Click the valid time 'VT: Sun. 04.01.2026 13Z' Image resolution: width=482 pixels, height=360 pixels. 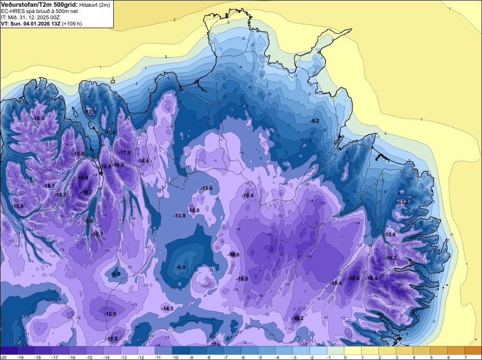(31, 24)
